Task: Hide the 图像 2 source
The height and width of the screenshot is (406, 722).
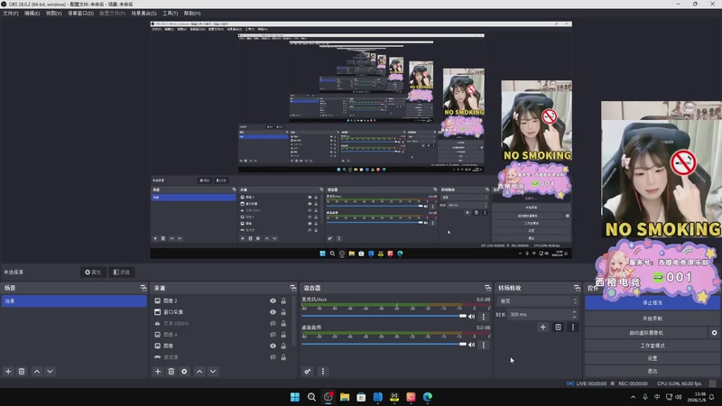Action: click(273, 300)
